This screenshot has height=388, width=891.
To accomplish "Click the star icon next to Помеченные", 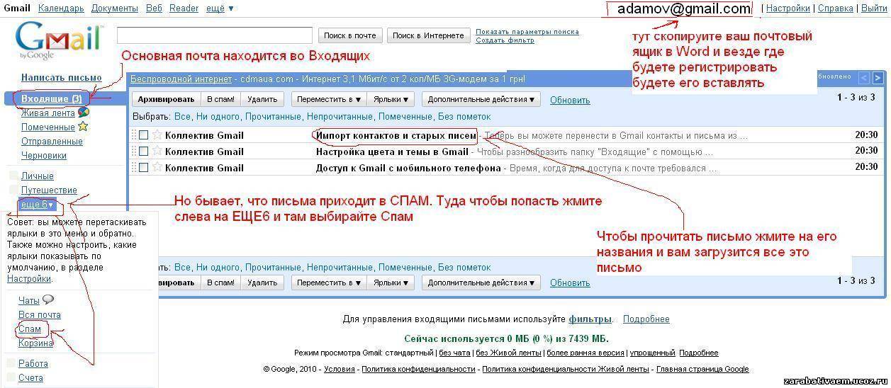I will click(x=83, y=127).
